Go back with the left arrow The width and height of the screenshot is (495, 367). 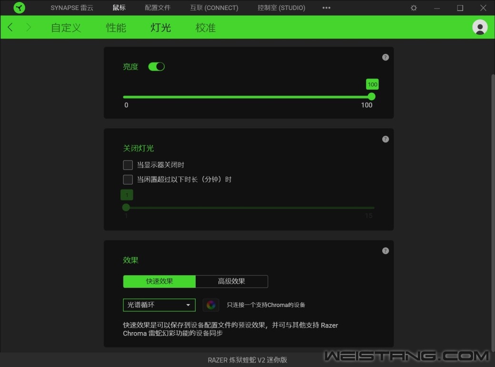[x=10, y=27]
